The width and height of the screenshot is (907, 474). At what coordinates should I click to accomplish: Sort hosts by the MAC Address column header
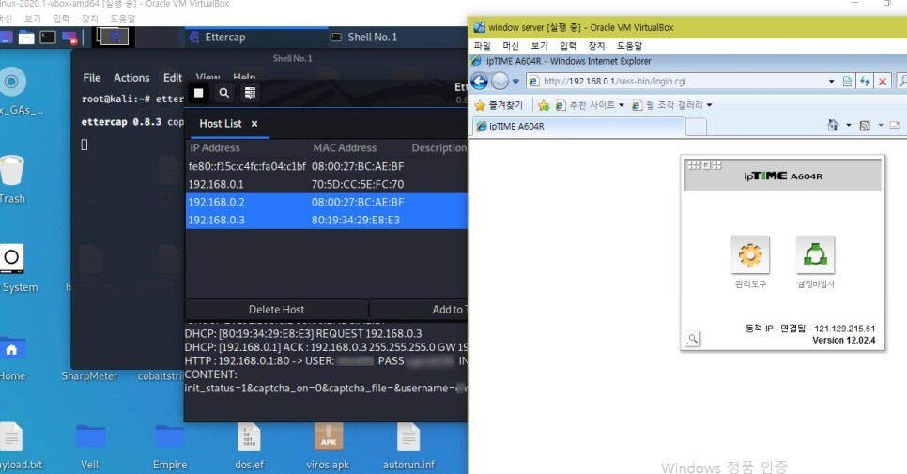click(345, 148)
